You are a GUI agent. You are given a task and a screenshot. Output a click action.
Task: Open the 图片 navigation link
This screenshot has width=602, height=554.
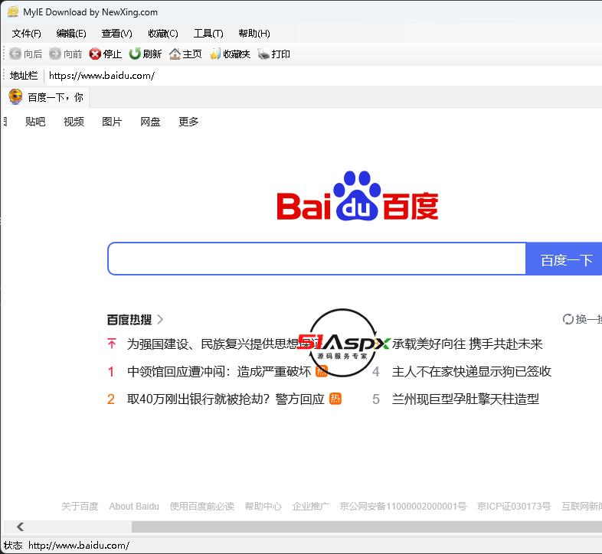(x=112, y=122)
